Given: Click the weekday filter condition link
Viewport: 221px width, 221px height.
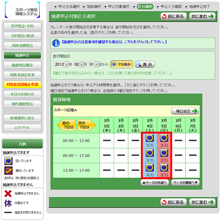Looking at the screenshot, I should tap(112, 73).
